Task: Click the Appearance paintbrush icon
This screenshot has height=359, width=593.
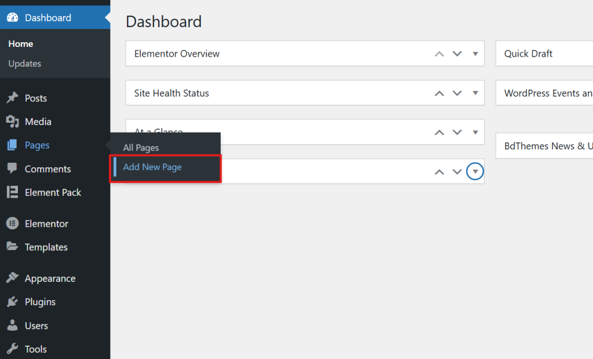Action: point(12,278)
